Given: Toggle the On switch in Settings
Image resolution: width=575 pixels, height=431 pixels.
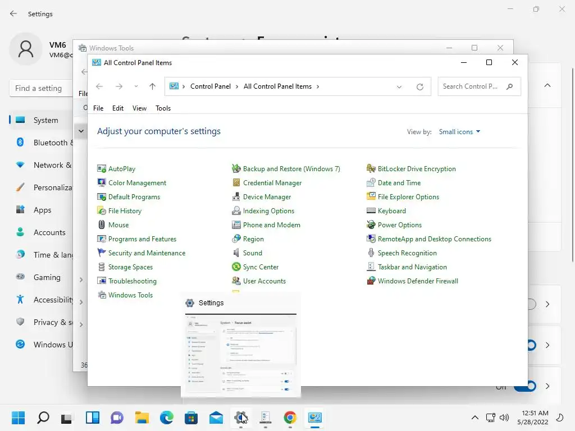Looking at the screenshot, I should [x=525, y=386].
